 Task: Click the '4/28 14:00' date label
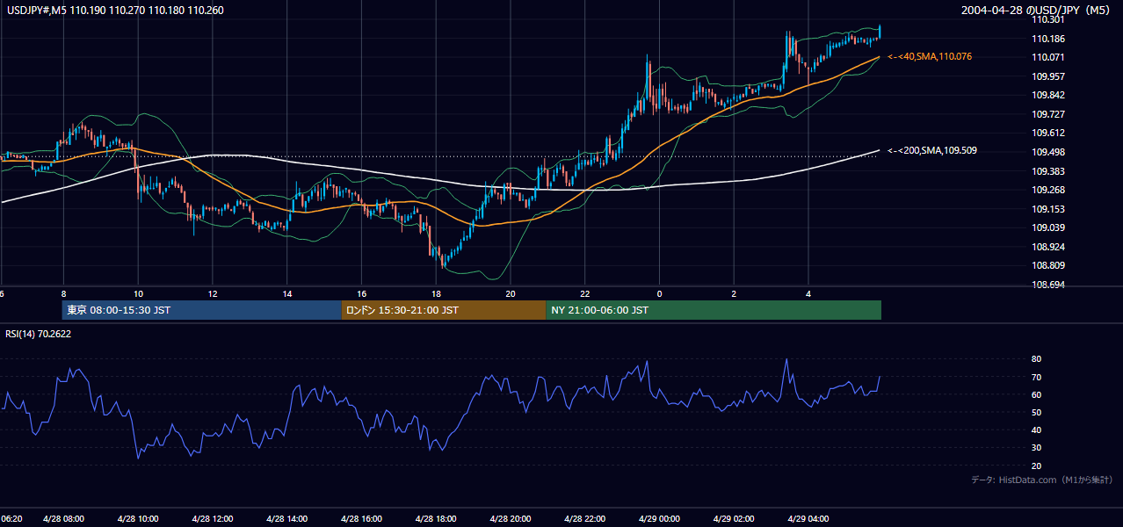(x=286, y=519)
